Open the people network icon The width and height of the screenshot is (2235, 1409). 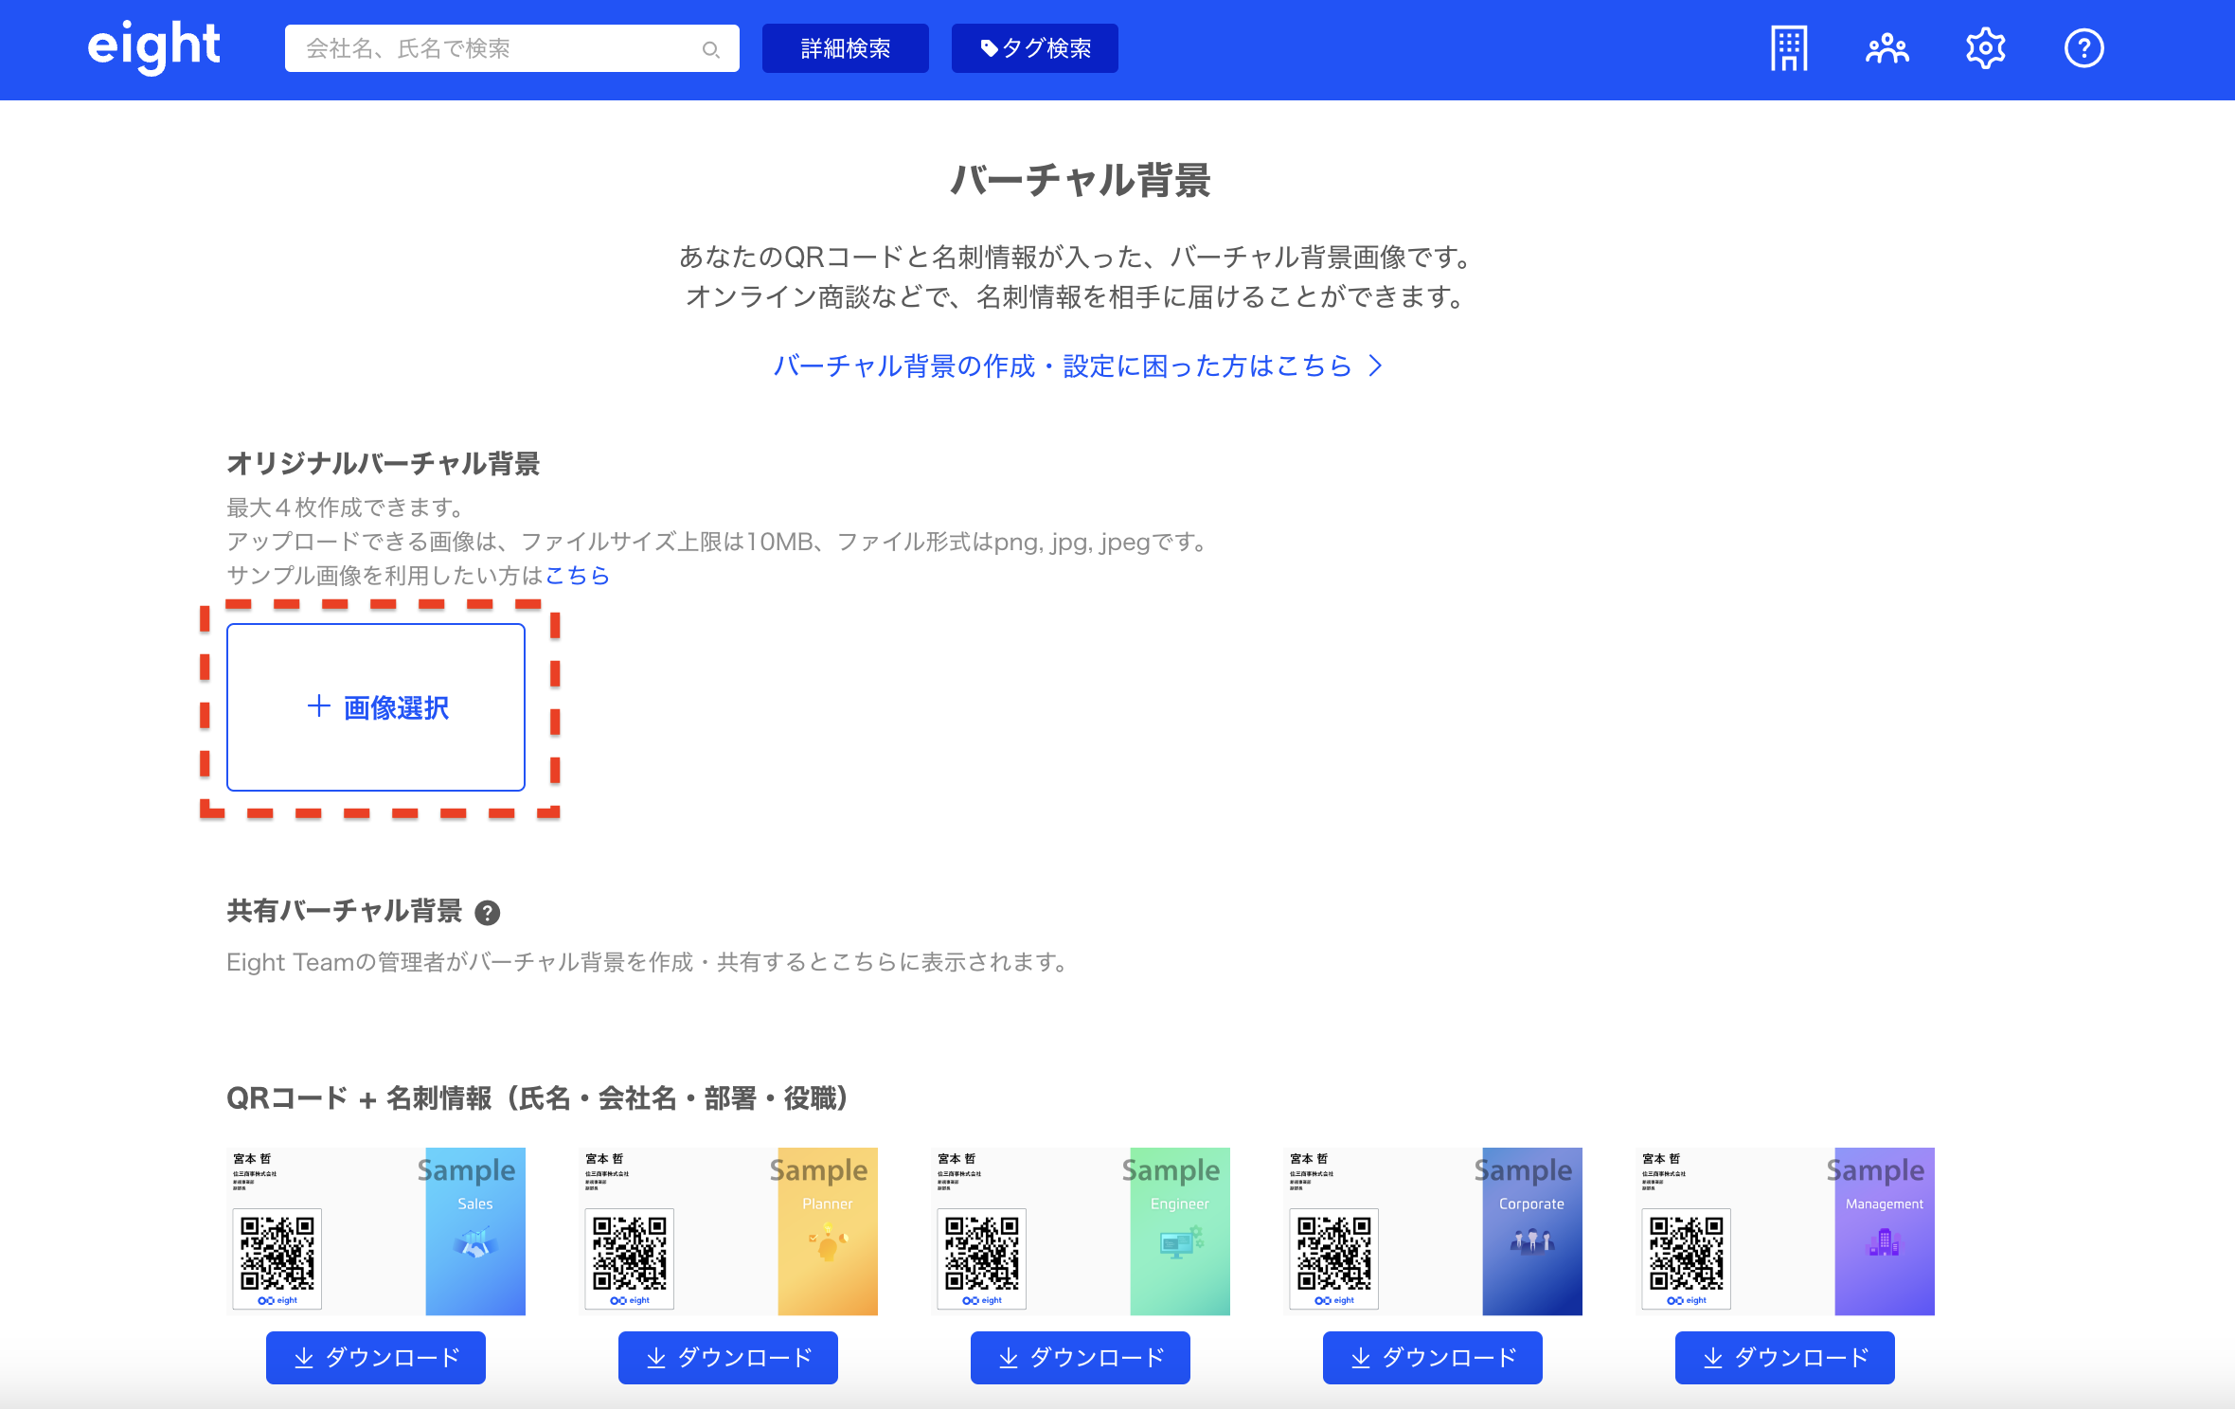click(1886, 48)
